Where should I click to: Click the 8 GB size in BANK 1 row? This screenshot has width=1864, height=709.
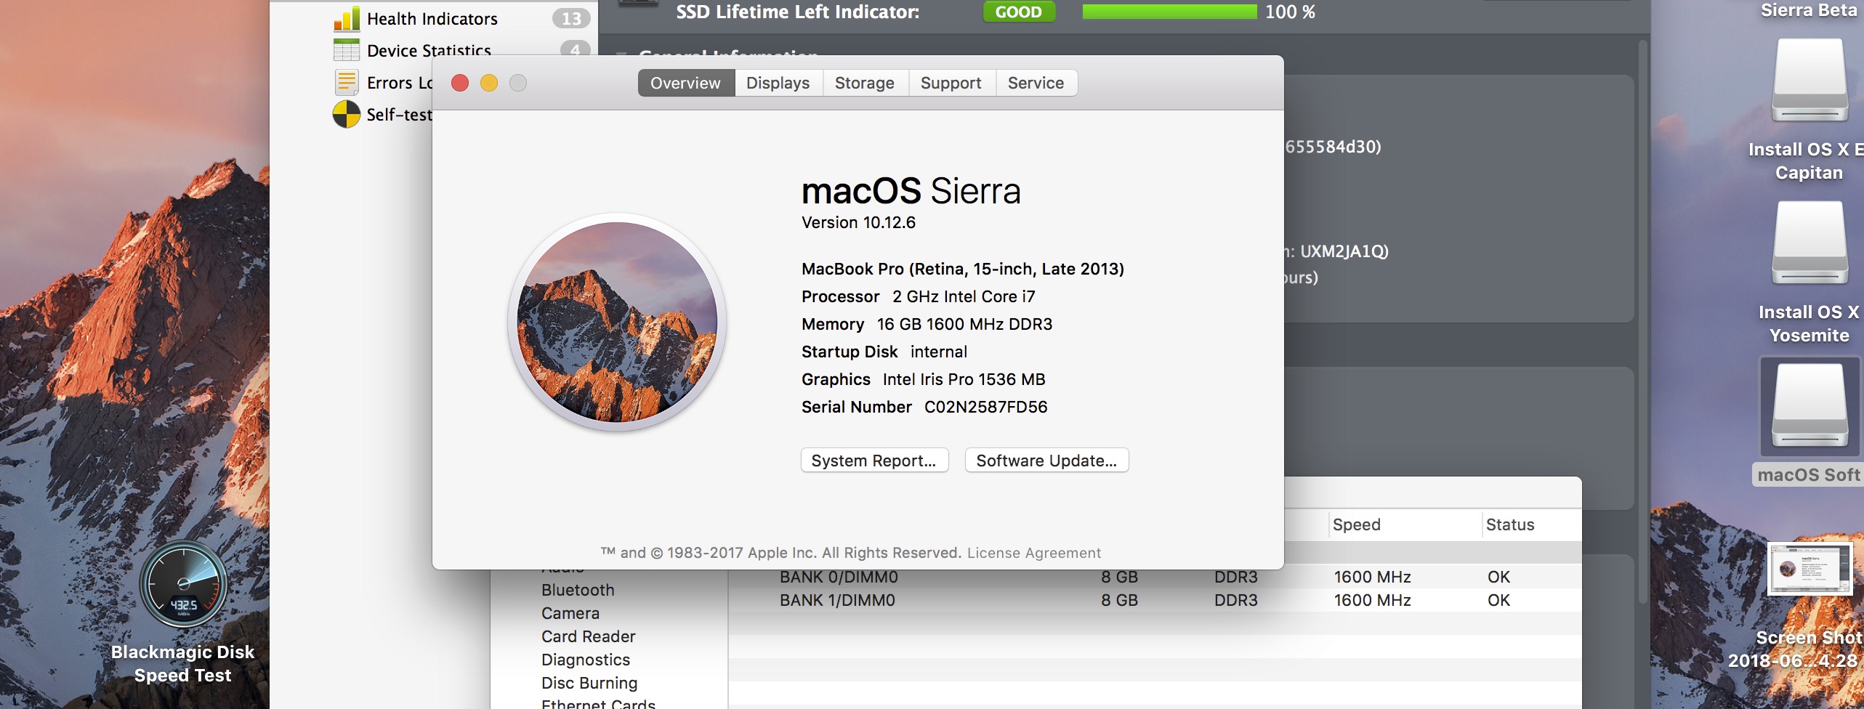[1119, 600]
